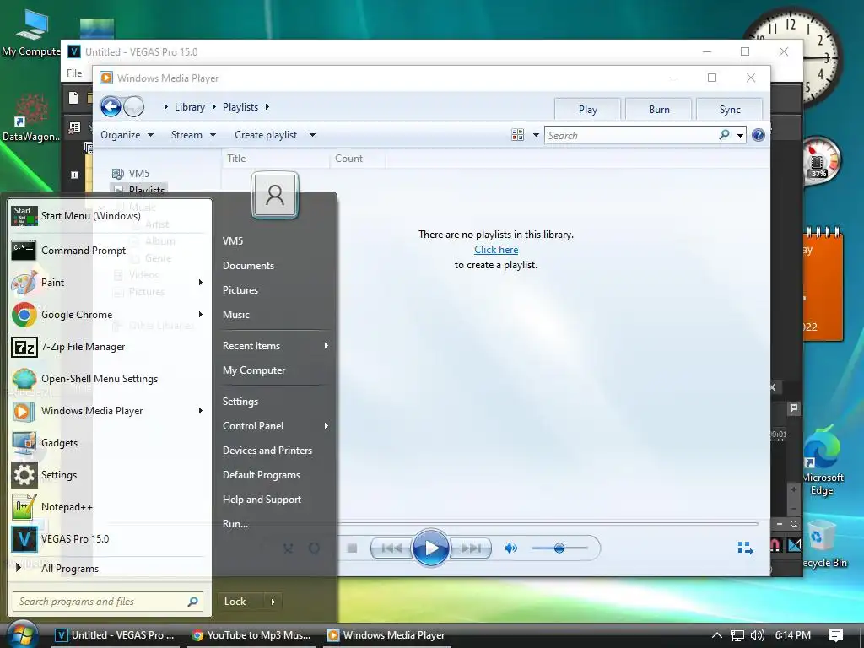Screen dimensions: 864x648
Task: Switch to YouTube to Mp3 Chrome taskbar button
Action: tap(253, 634)
